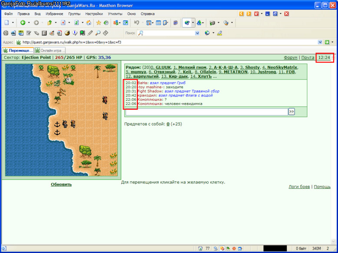Stop loading with the red X page icon
This screenshot has width=338, height=253.
pyautogui.click(x=63, y=23)
